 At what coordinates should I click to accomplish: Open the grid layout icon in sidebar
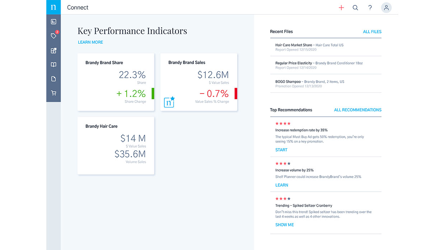tap(53, 51)
